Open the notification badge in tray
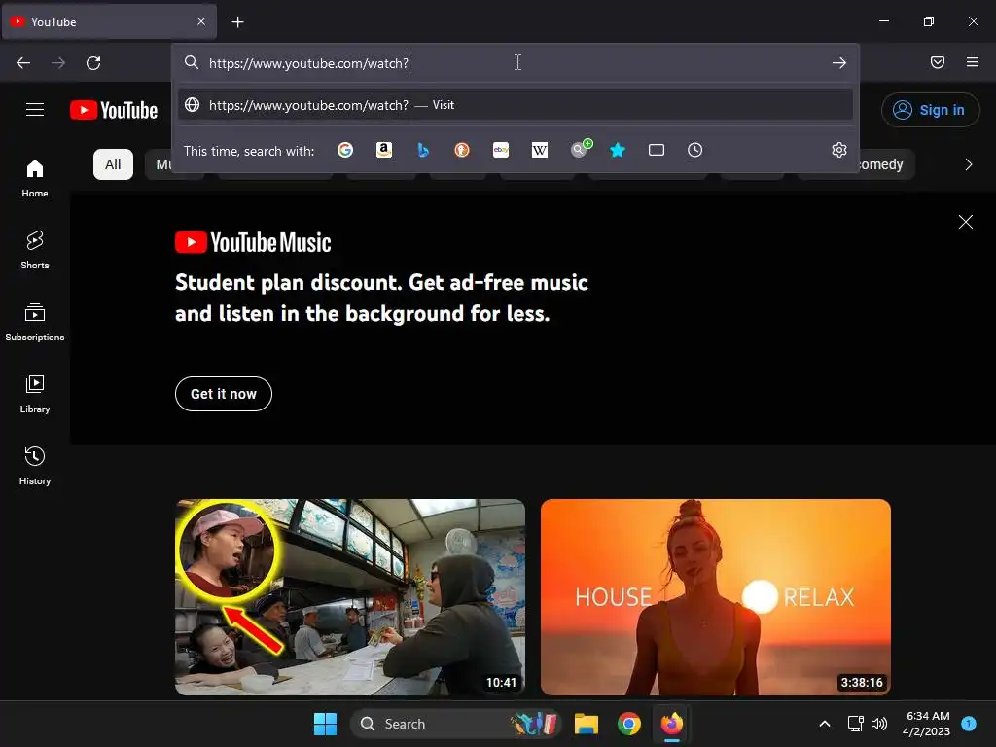The width and height of the screenshot is (996, 747). click(x=969, y=723)
